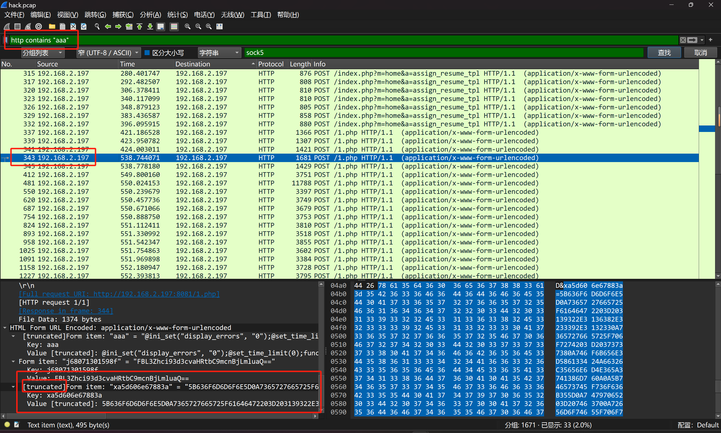This screenshot has width=721, height=433.
Task: Follow Response in frame: 344 link
Action: tap(66, 311)
